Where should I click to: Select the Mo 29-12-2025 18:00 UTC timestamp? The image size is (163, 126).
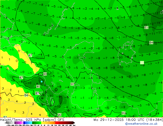tap(119, 120)
